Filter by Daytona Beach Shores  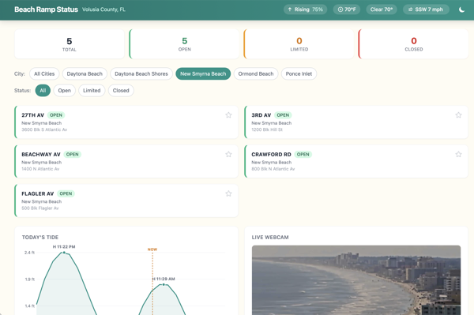pos(141,73)
